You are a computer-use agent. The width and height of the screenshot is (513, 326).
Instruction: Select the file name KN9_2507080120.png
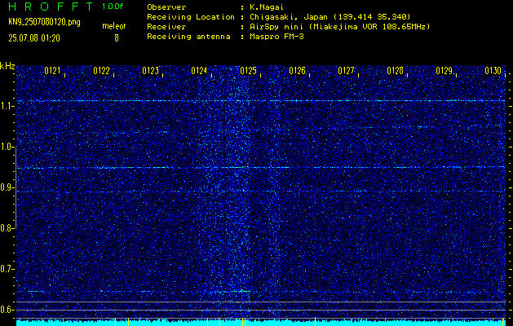(44, 23)
